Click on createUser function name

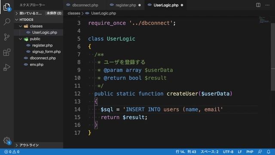click(x=182, y=93)
